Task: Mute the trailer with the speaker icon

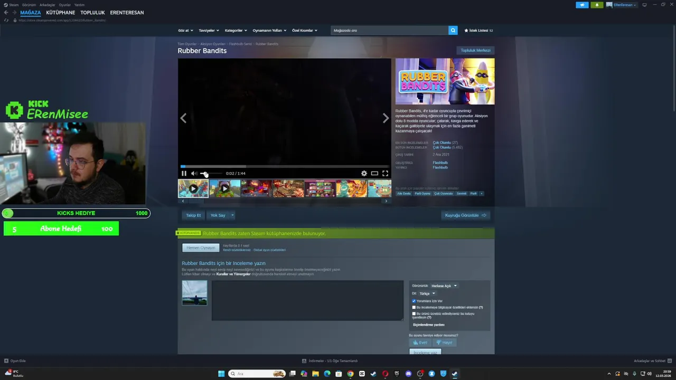Action: point(194,173)
